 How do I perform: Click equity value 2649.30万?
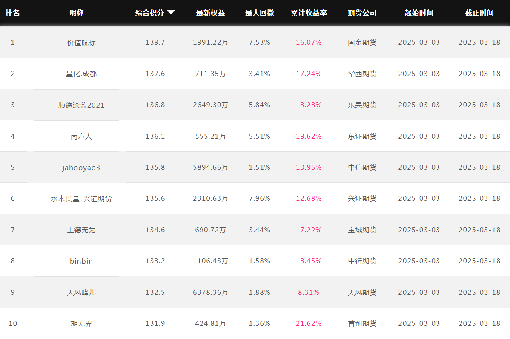(210, 105)
